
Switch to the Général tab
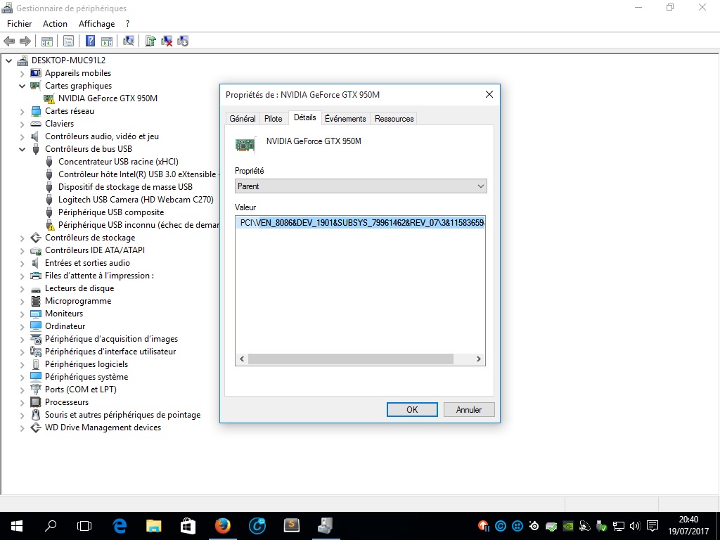[x=243, y=118]
